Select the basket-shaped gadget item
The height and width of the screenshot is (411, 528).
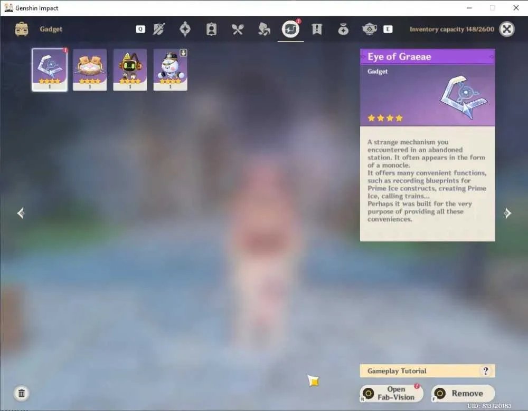tap(90, 70)
